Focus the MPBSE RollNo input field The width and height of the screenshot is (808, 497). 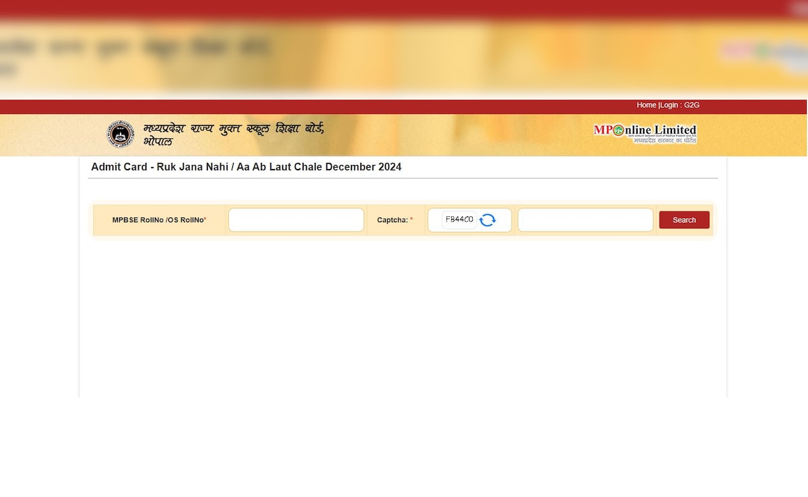pos(296,220)
